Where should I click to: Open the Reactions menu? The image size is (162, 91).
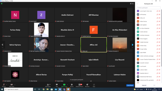(x=87, y=85)
